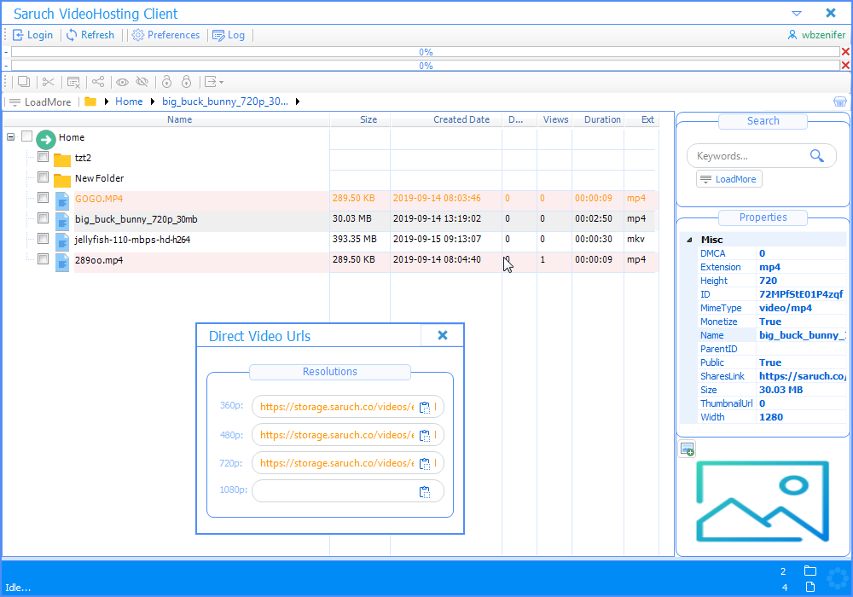Click the SharesLink property value
Screen dimensions: 853x597
point(802,376)
